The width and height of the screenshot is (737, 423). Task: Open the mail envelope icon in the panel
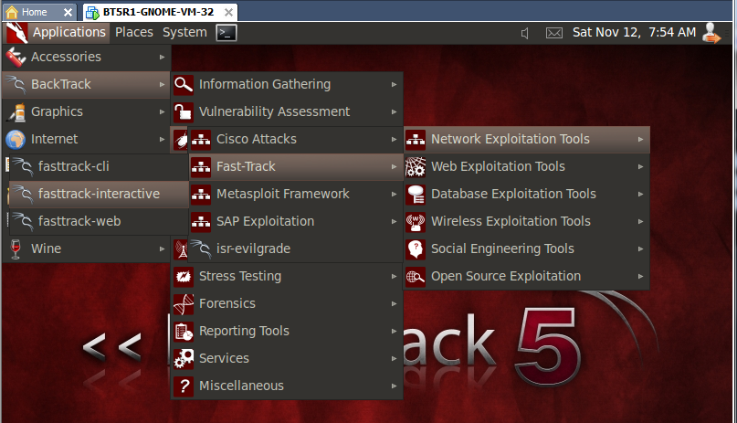click(x=554, y=33)
